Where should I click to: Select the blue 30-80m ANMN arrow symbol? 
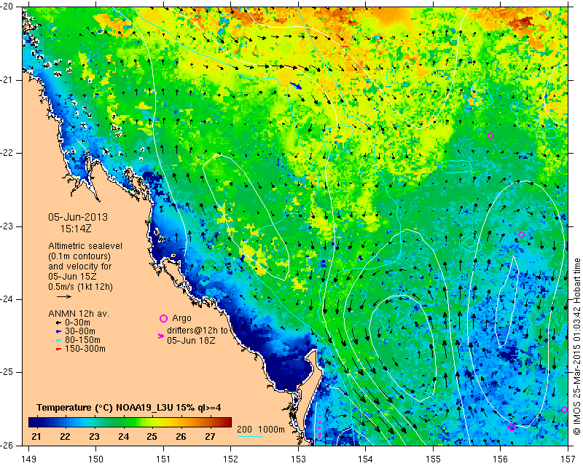click(x=58, y=331)
